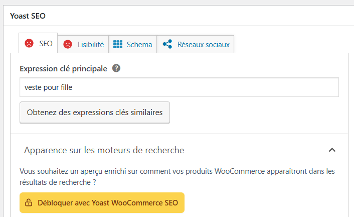Open help for Expression clé principale
Image resolution: width=354 pixels, height=217 pixels.
point(116,69)
